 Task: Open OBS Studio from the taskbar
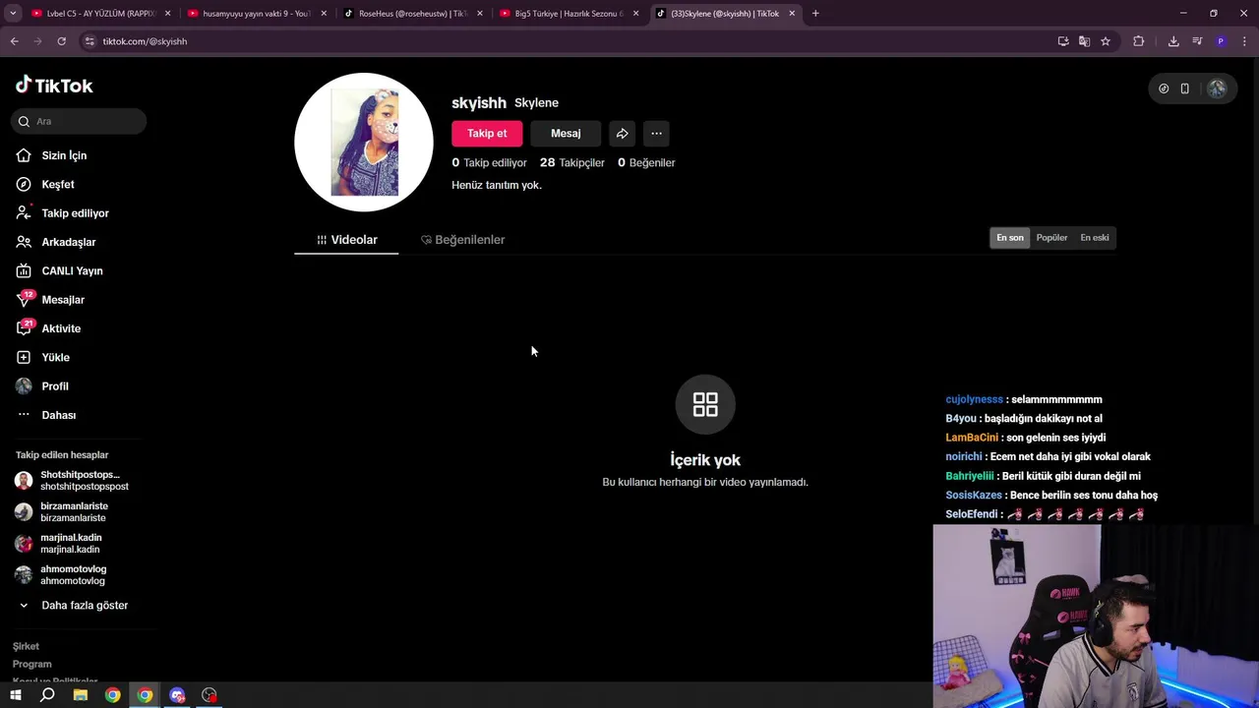210,695
